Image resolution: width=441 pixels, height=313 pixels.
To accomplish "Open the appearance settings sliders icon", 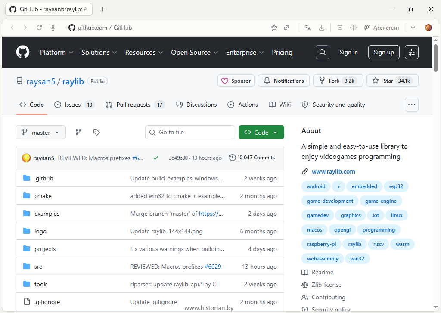I will 411,52.
